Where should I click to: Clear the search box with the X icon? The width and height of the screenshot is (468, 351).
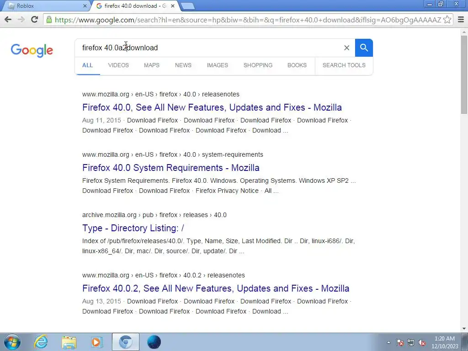(x=346, y=48)
